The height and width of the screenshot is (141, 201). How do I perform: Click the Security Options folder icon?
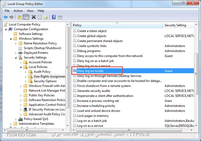30,81
